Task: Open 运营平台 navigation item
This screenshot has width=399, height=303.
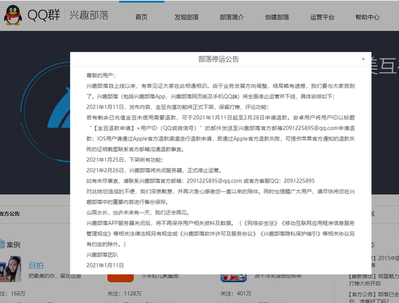Action: click(x=322, y=17)
